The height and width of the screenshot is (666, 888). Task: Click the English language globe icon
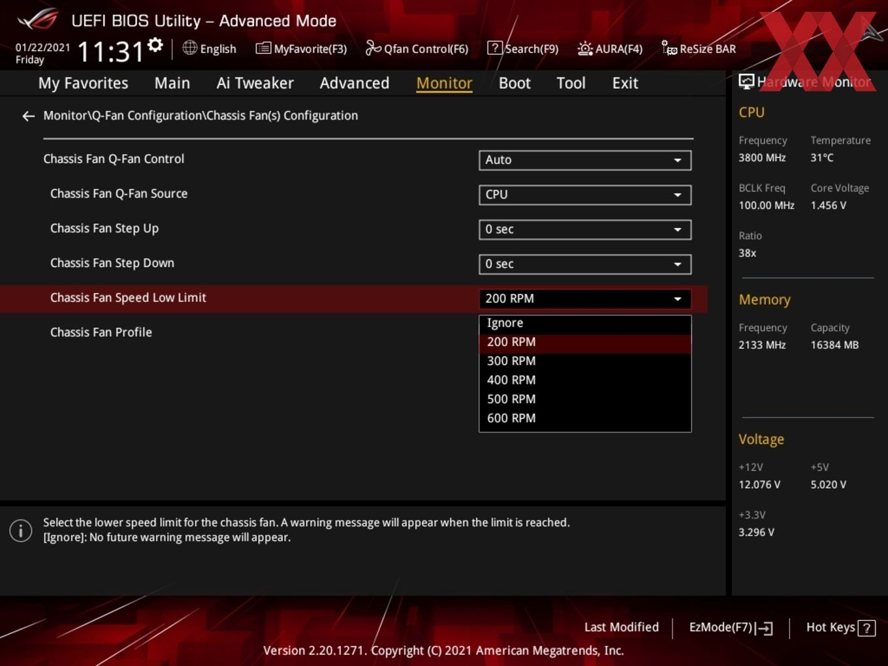click(x=189, y=48)
